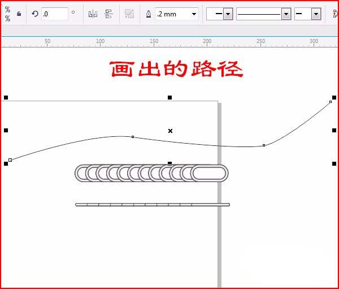Open the end arrowhead dropdown
The height and width of the screenshot is (289, 339).
[x=316, y=14]
